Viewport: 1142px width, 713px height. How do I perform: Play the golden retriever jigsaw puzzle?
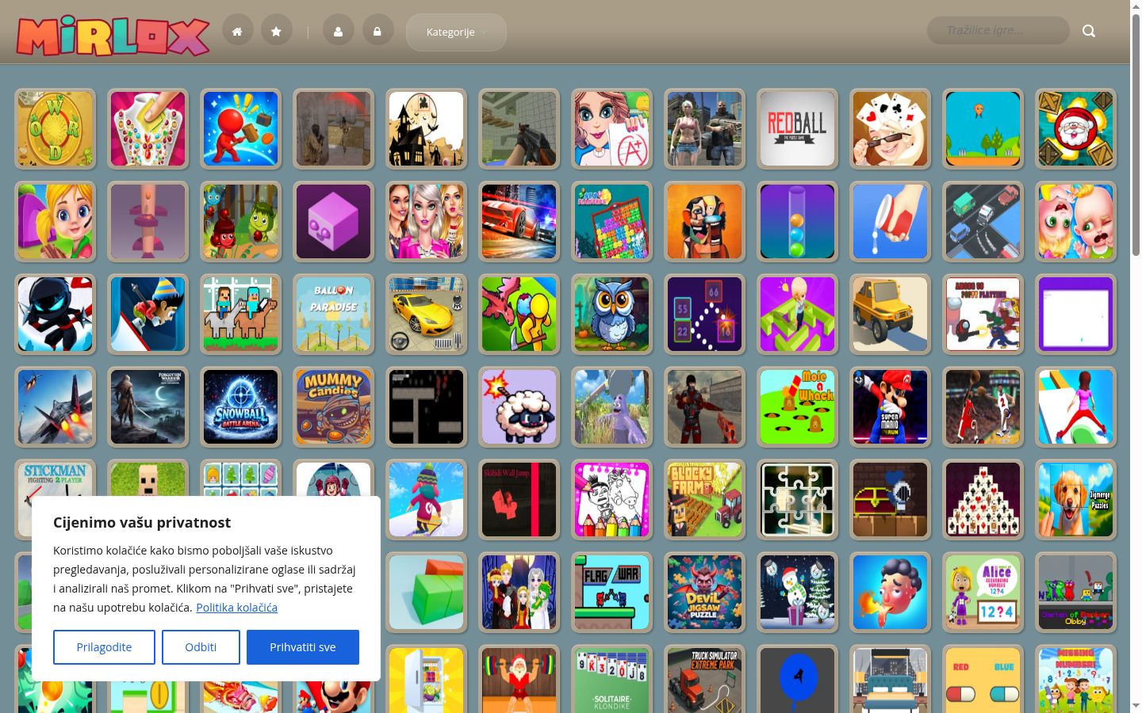coord(1075,499)
